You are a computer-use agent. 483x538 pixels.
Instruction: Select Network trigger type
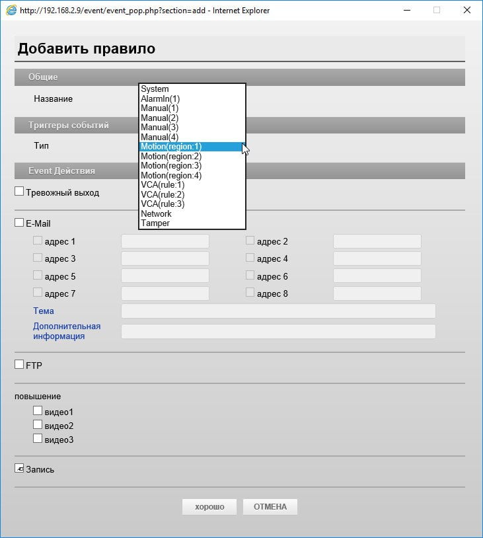click(x=192, y=213)
